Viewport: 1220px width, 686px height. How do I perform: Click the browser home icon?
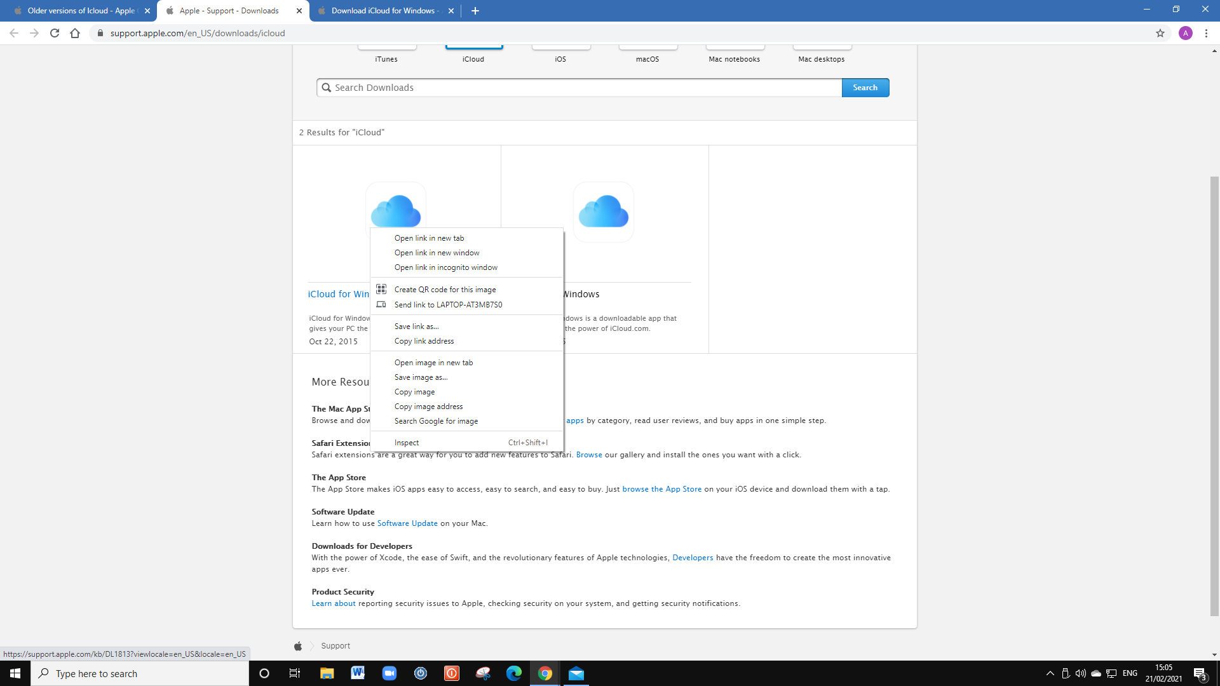(x=75, y=33)
